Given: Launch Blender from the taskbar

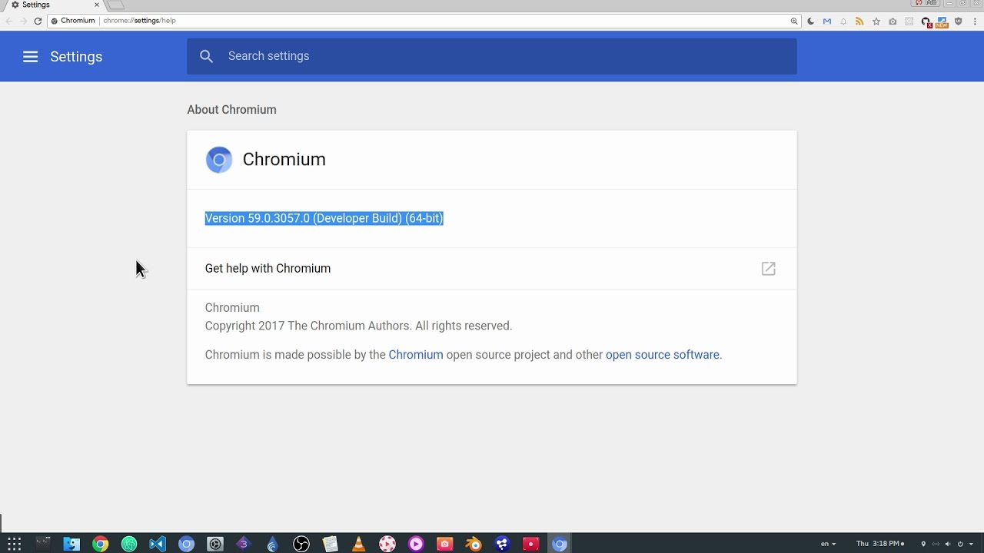Looking at the screenshot, I should click(474, 544).
